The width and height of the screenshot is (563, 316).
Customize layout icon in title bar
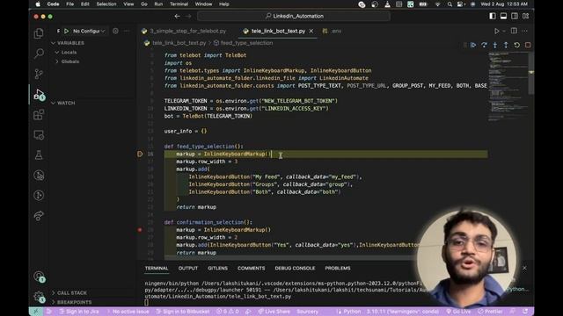point(526,16)
